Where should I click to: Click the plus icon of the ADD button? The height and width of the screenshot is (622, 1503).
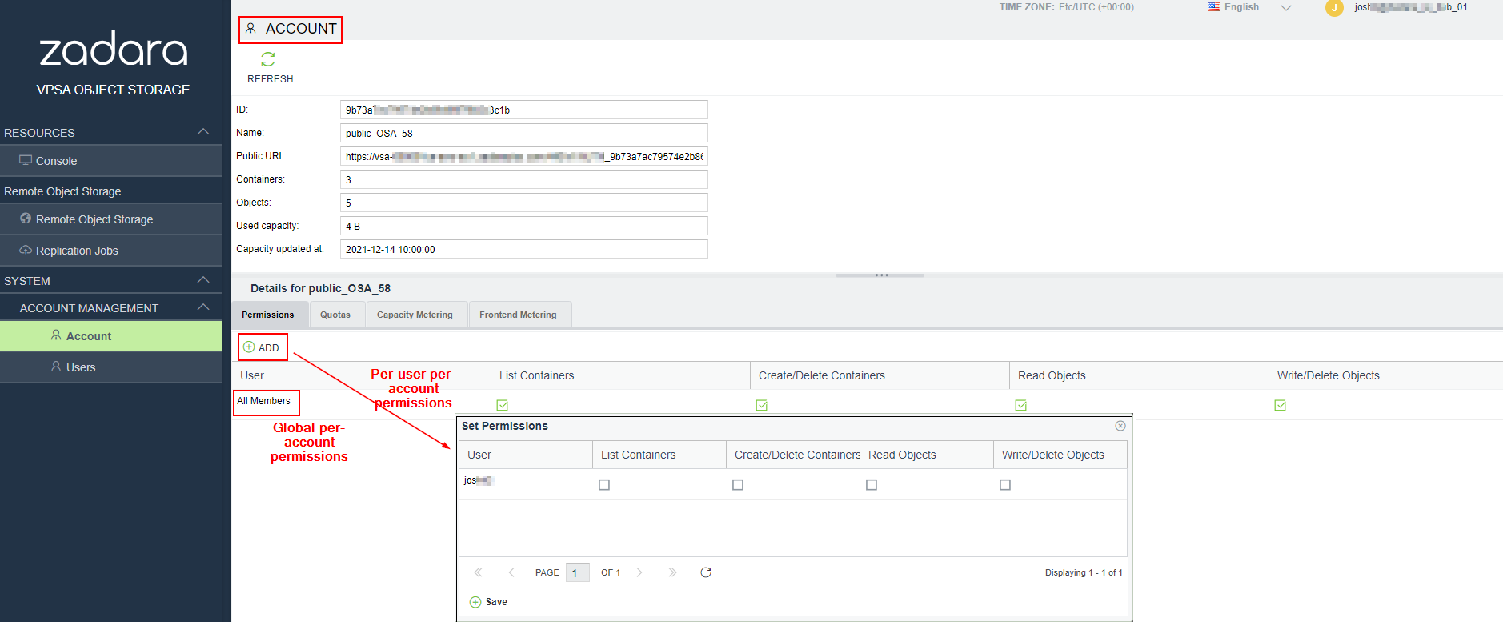249,347
